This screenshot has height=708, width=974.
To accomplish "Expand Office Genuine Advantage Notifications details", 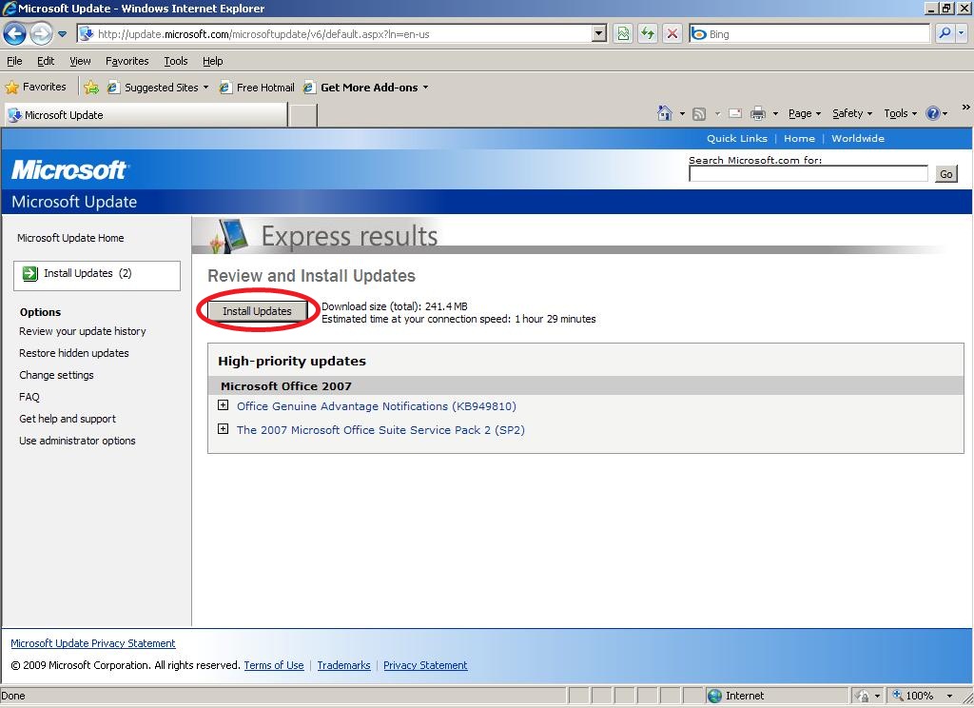I will coord(223,405).
